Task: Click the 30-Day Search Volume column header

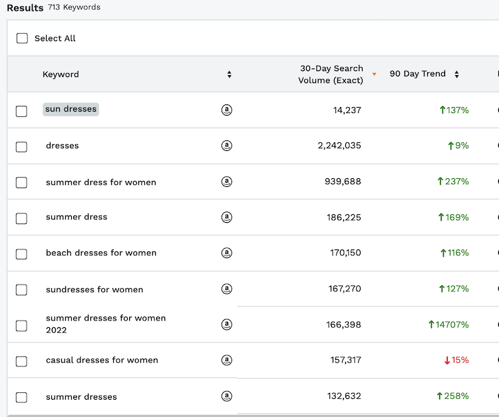Action: coord(331,74)
